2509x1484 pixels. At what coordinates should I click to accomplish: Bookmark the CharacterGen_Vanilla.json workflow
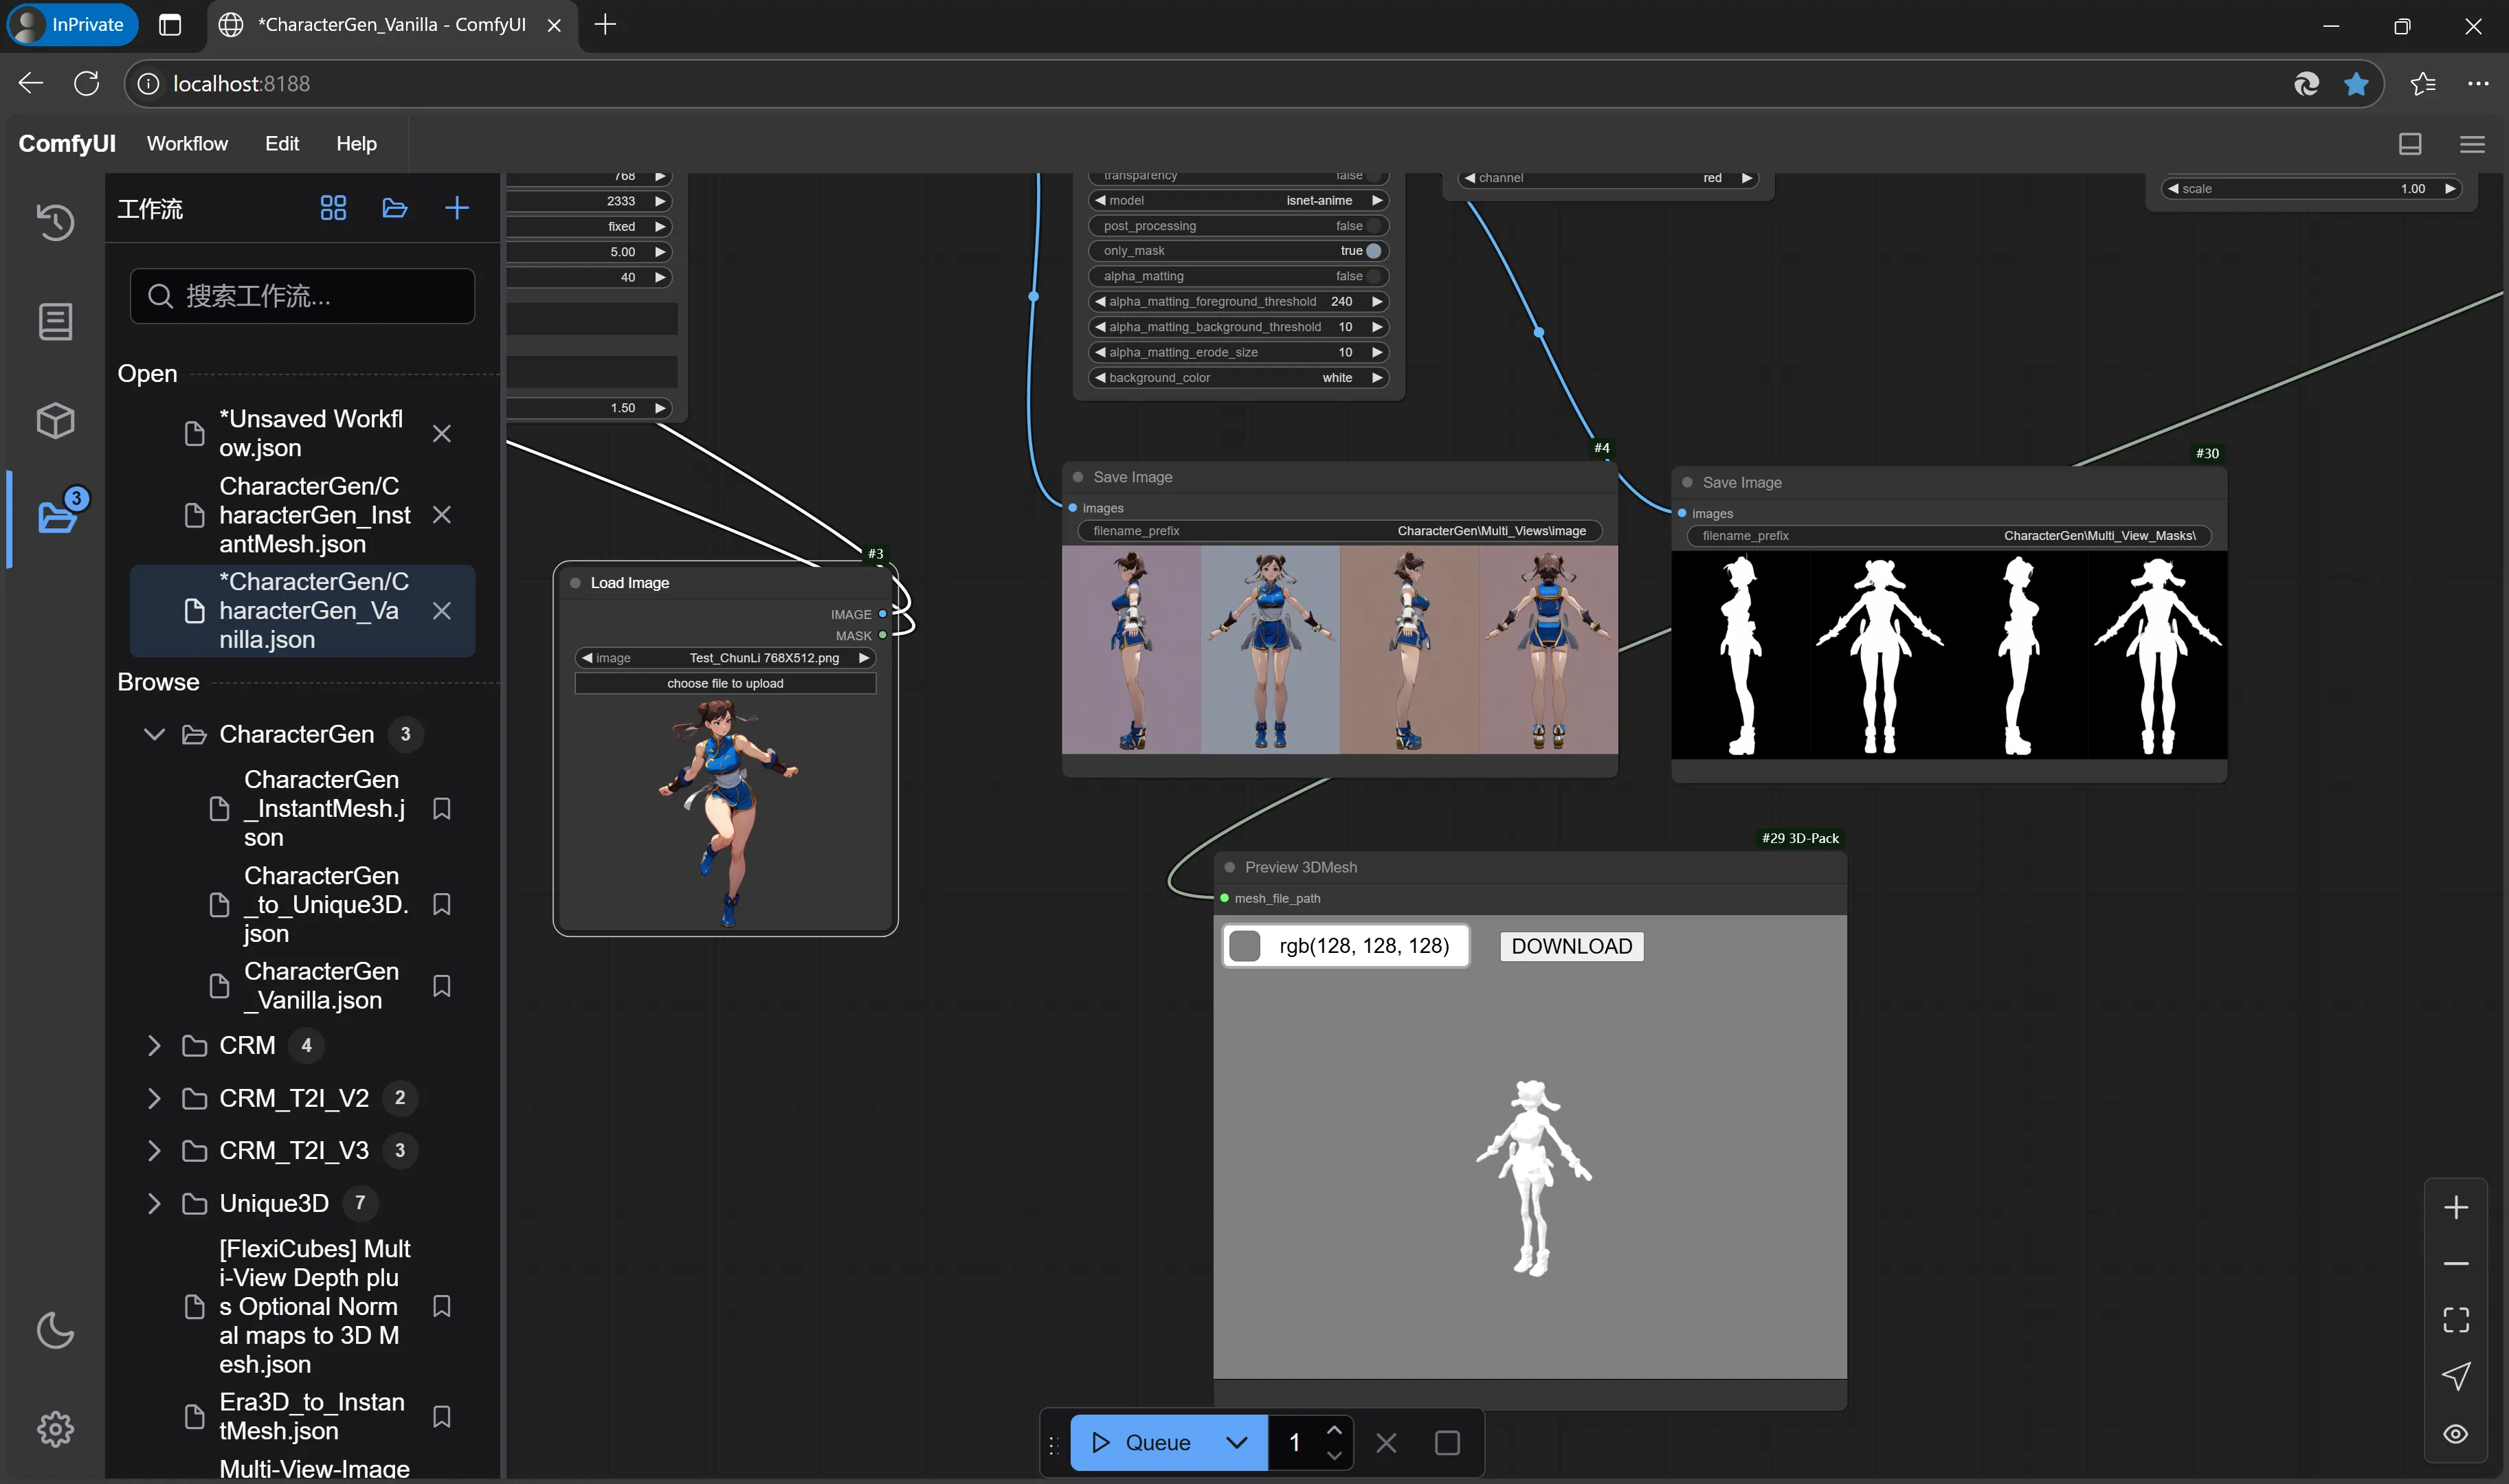pos(441,986)
